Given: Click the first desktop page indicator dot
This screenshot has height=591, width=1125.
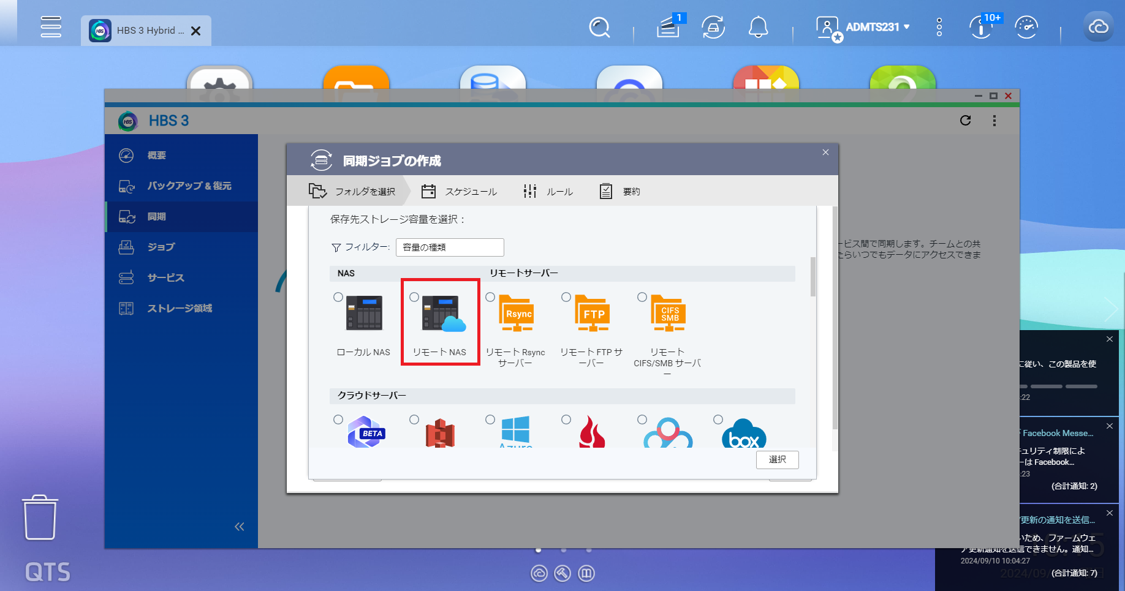Looking at the screenshot, I should click(x=538, y=550).
